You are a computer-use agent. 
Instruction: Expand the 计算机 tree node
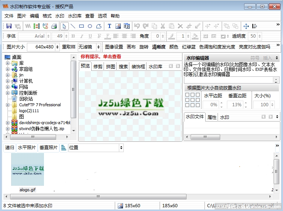click(x=7, y=81)
